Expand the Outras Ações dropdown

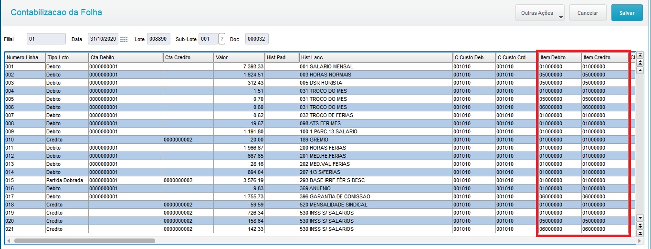(540, 13)
